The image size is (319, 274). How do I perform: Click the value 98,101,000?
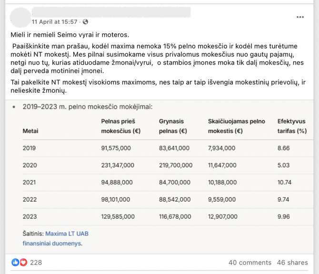coord(116,199)
